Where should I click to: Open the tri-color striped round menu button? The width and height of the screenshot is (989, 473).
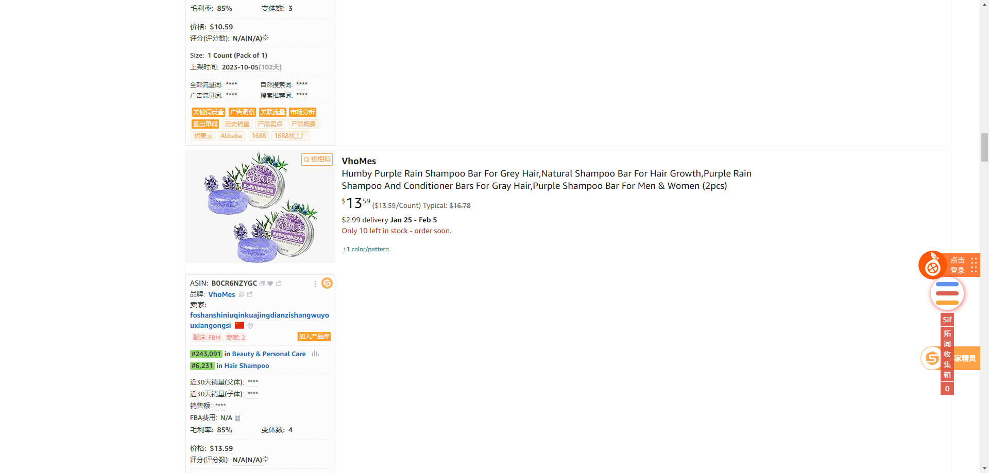(947, 293)
